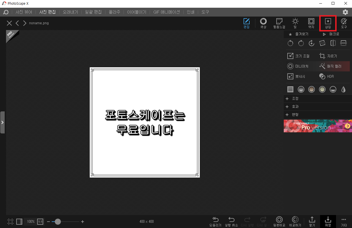This screenshot has width=352, height=228.
Task: Click the 열기 open button
Action: click(312, 222)
